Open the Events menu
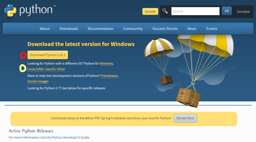 click(211, 28)
